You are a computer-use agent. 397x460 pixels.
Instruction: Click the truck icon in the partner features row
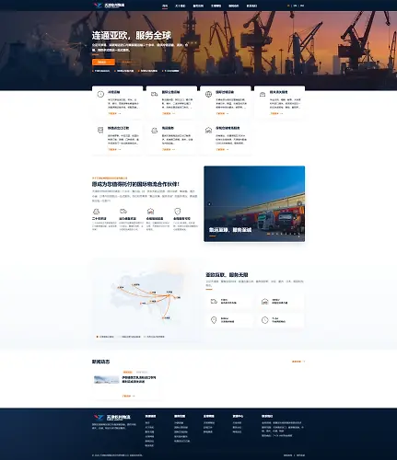coord(123,212)
